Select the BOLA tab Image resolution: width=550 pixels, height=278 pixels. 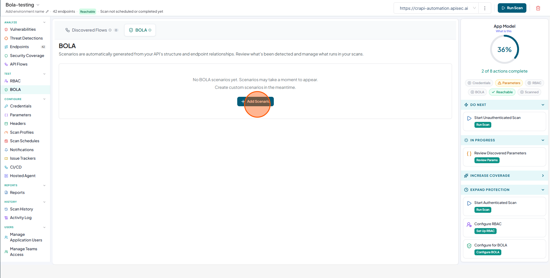click(x=140, y=30)
